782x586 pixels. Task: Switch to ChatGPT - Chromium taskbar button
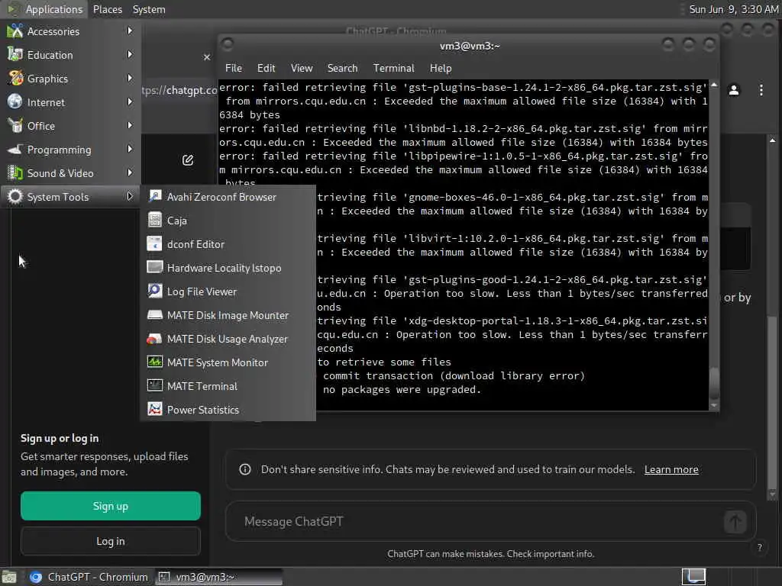coord(89,577)
